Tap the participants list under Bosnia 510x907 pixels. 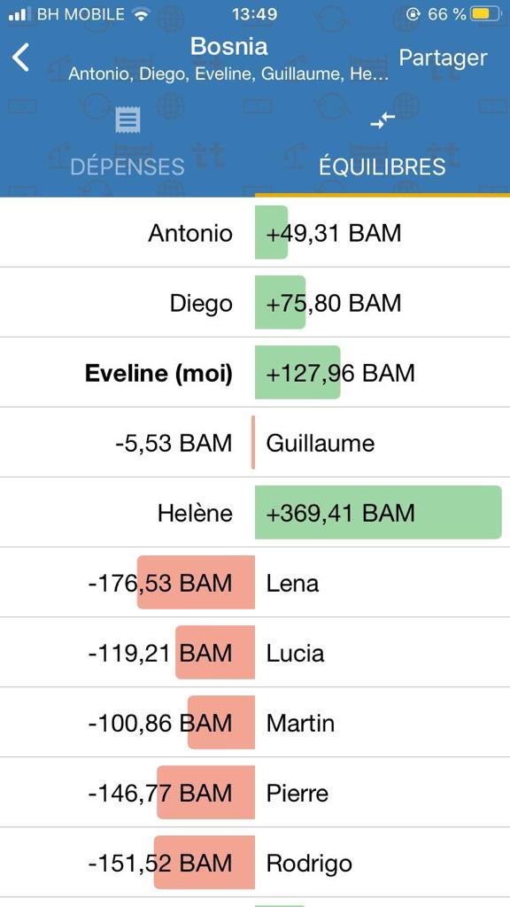[228, 74]
